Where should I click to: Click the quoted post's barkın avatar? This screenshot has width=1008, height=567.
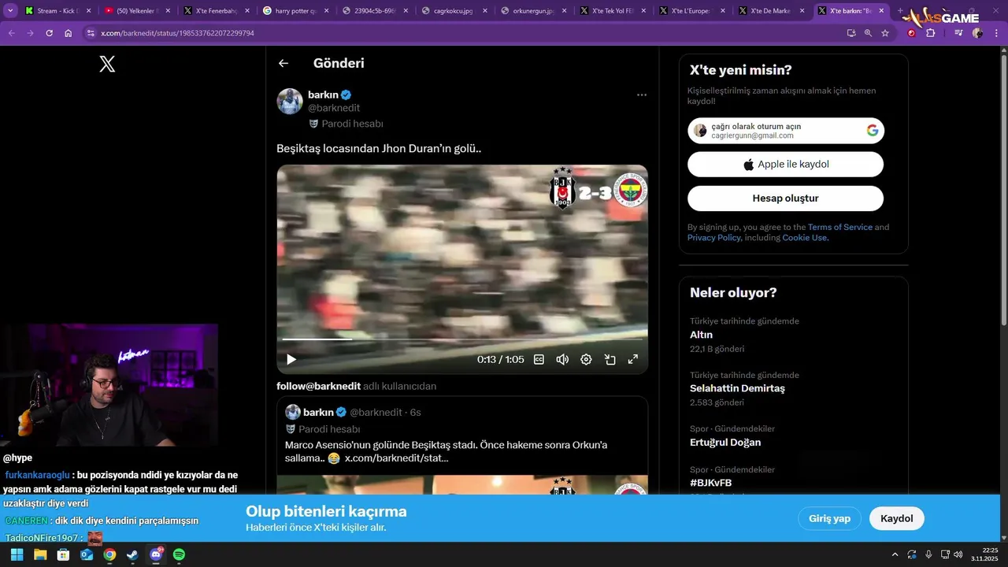pos(293,412)
